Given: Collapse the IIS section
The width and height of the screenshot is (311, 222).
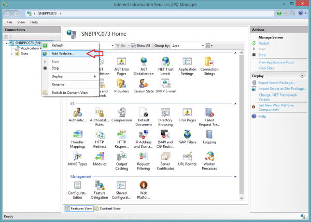Looking at the screenshot, I should (235, 104).
